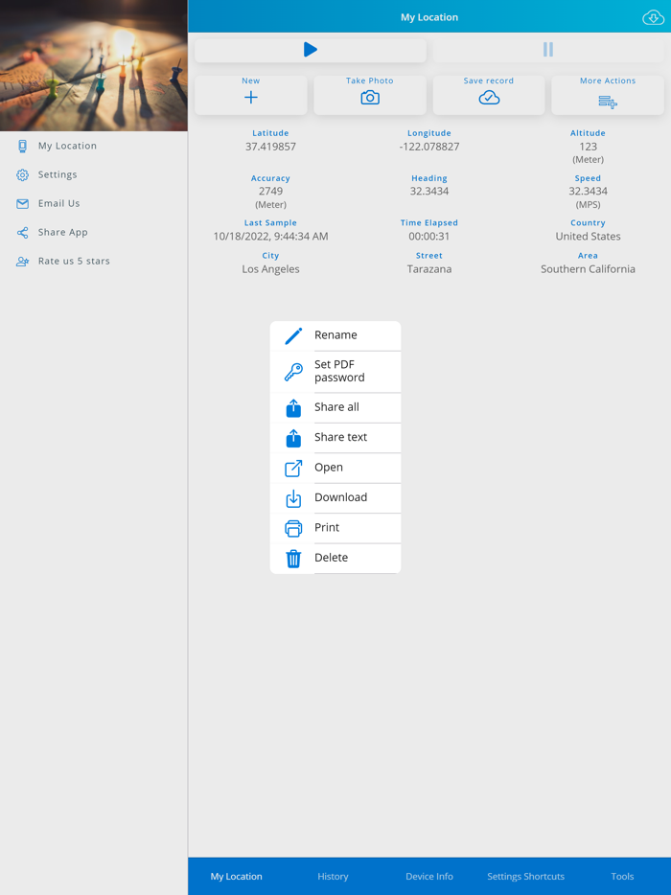The height and width of the screenshot is (895, 671).
Task: Click the share icon beside Share text
Action: [293, 438]
